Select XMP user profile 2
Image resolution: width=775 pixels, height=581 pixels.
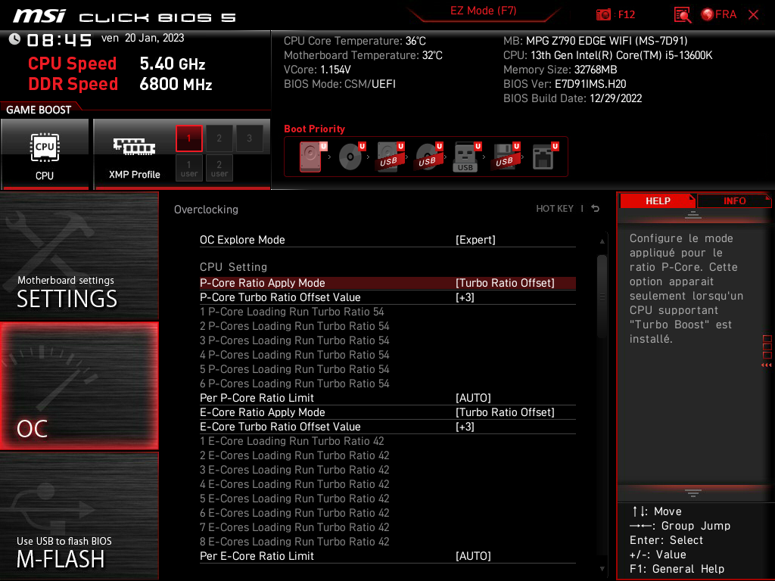(219, 169)
